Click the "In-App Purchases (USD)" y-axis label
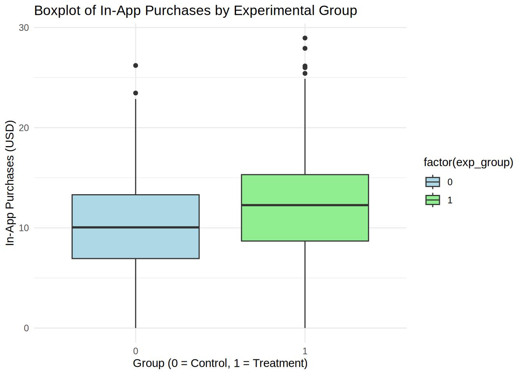 10,183
